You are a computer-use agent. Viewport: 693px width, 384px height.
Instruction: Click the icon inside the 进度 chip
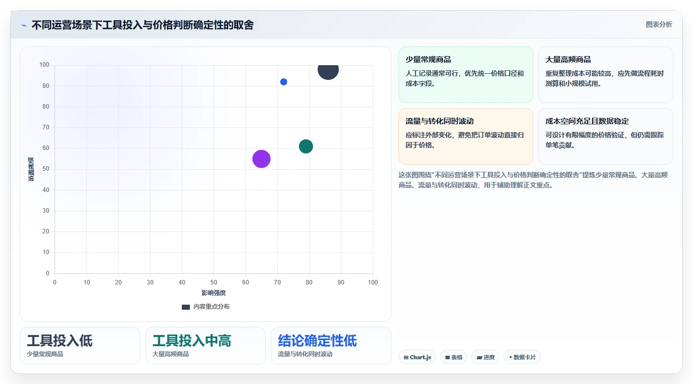(x=479, y=358)
